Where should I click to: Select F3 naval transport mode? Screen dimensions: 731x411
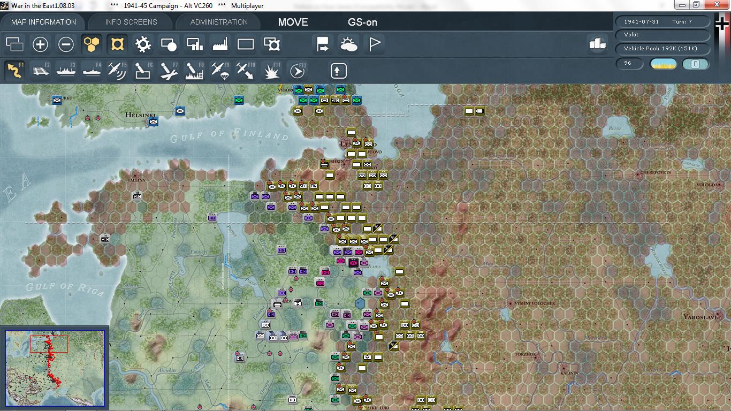click(x=66, y=71)
